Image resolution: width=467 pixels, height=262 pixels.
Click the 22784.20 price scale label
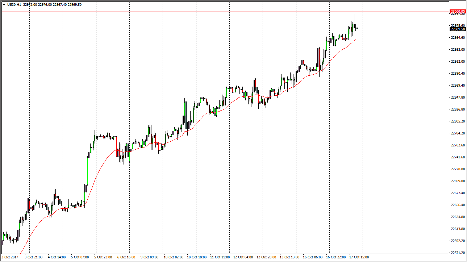coord(458,133)
